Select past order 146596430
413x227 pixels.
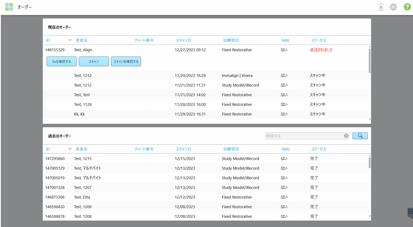click(x=206, y=207)
